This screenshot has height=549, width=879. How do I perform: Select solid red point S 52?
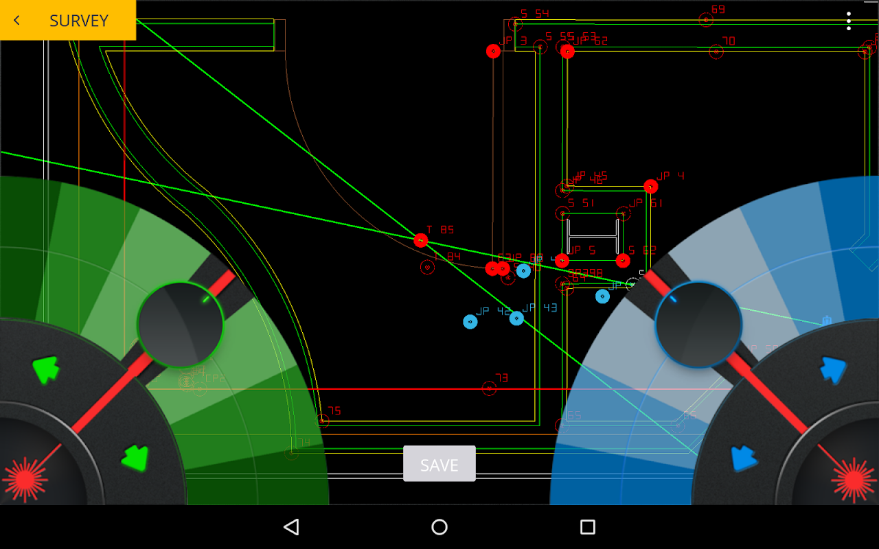point(623,261)
